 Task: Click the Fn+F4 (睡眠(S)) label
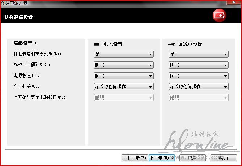(x=32, y=65)
